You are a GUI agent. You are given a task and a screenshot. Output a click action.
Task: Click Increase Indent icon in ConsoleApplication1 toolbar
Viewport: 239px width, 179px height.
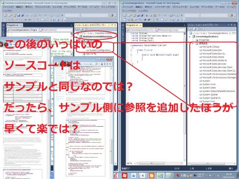point(149,19)
